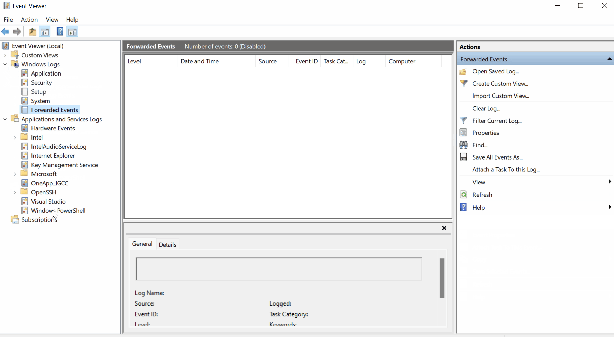Open the View menu in menu bar
The image size is (614, 337).
52,19
